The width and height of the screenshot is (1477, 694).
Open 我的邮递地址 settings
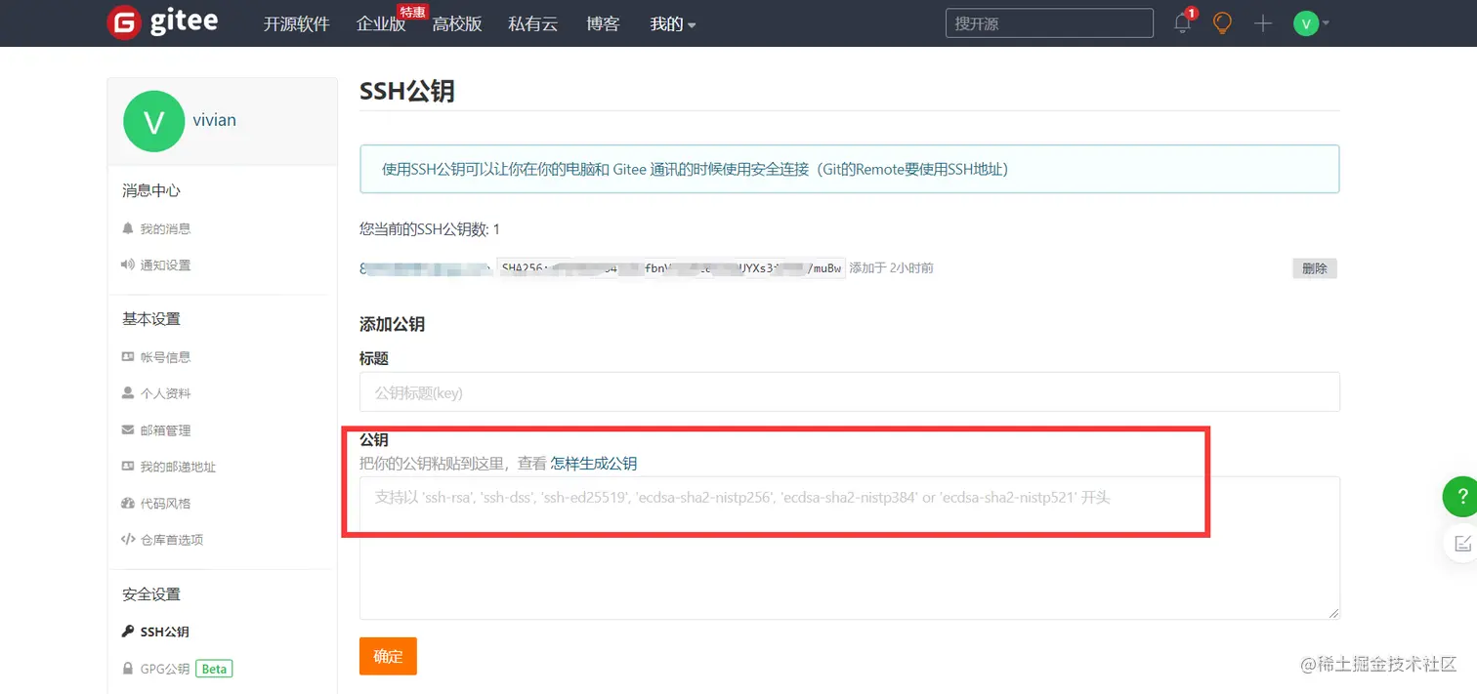click(178, 467)
